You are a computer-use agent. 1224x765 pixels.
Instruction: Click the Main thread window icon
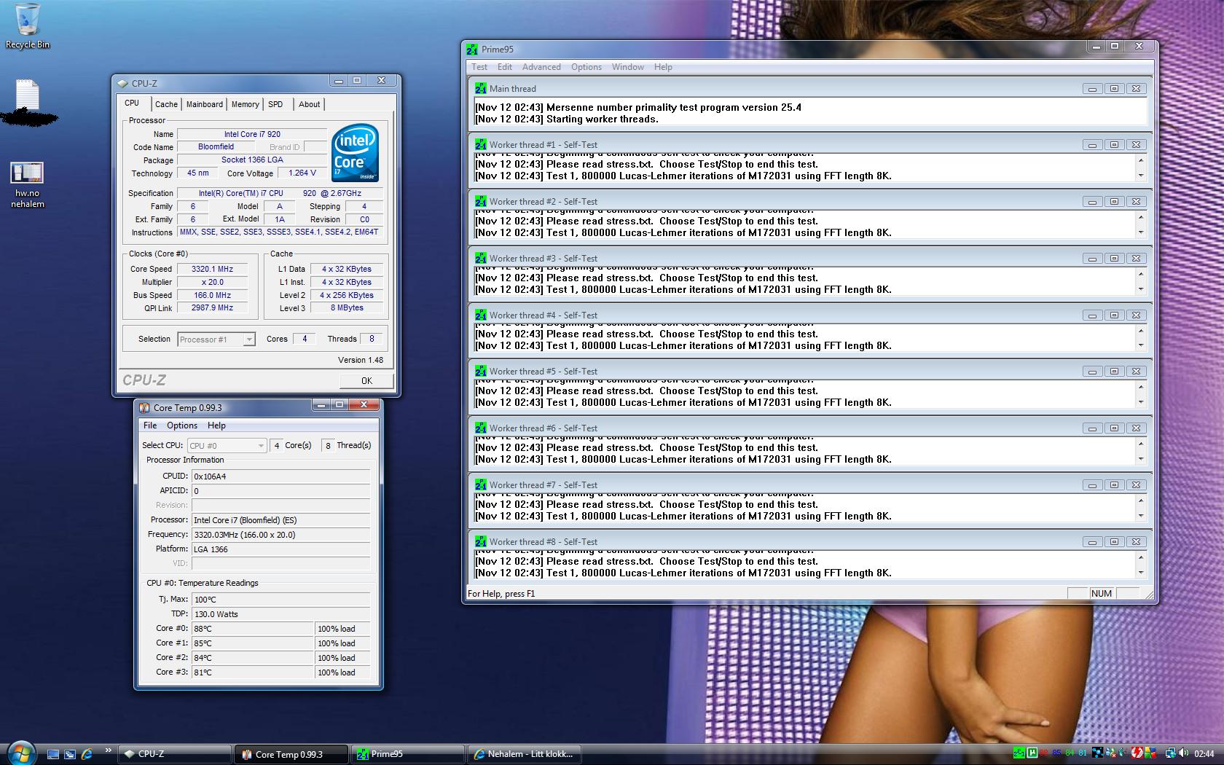tap(480, 88)
